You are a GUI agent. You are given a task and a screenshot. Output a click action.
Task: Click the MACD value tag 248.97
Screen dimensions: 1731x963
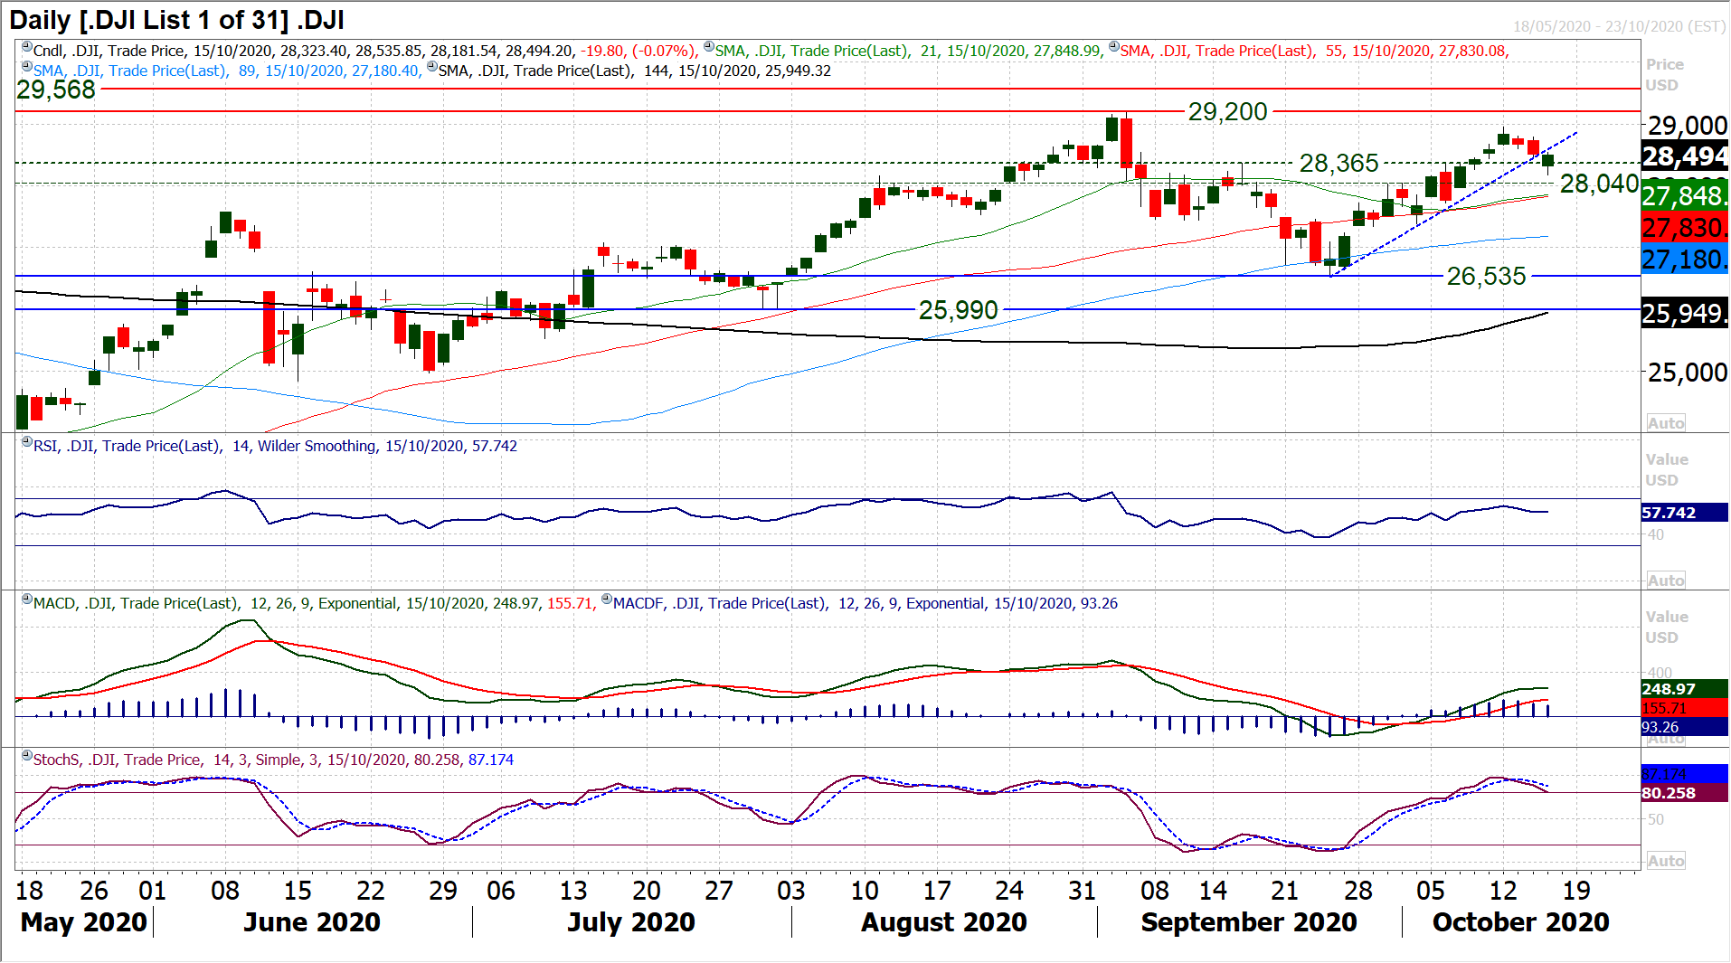coord(1685,689)
